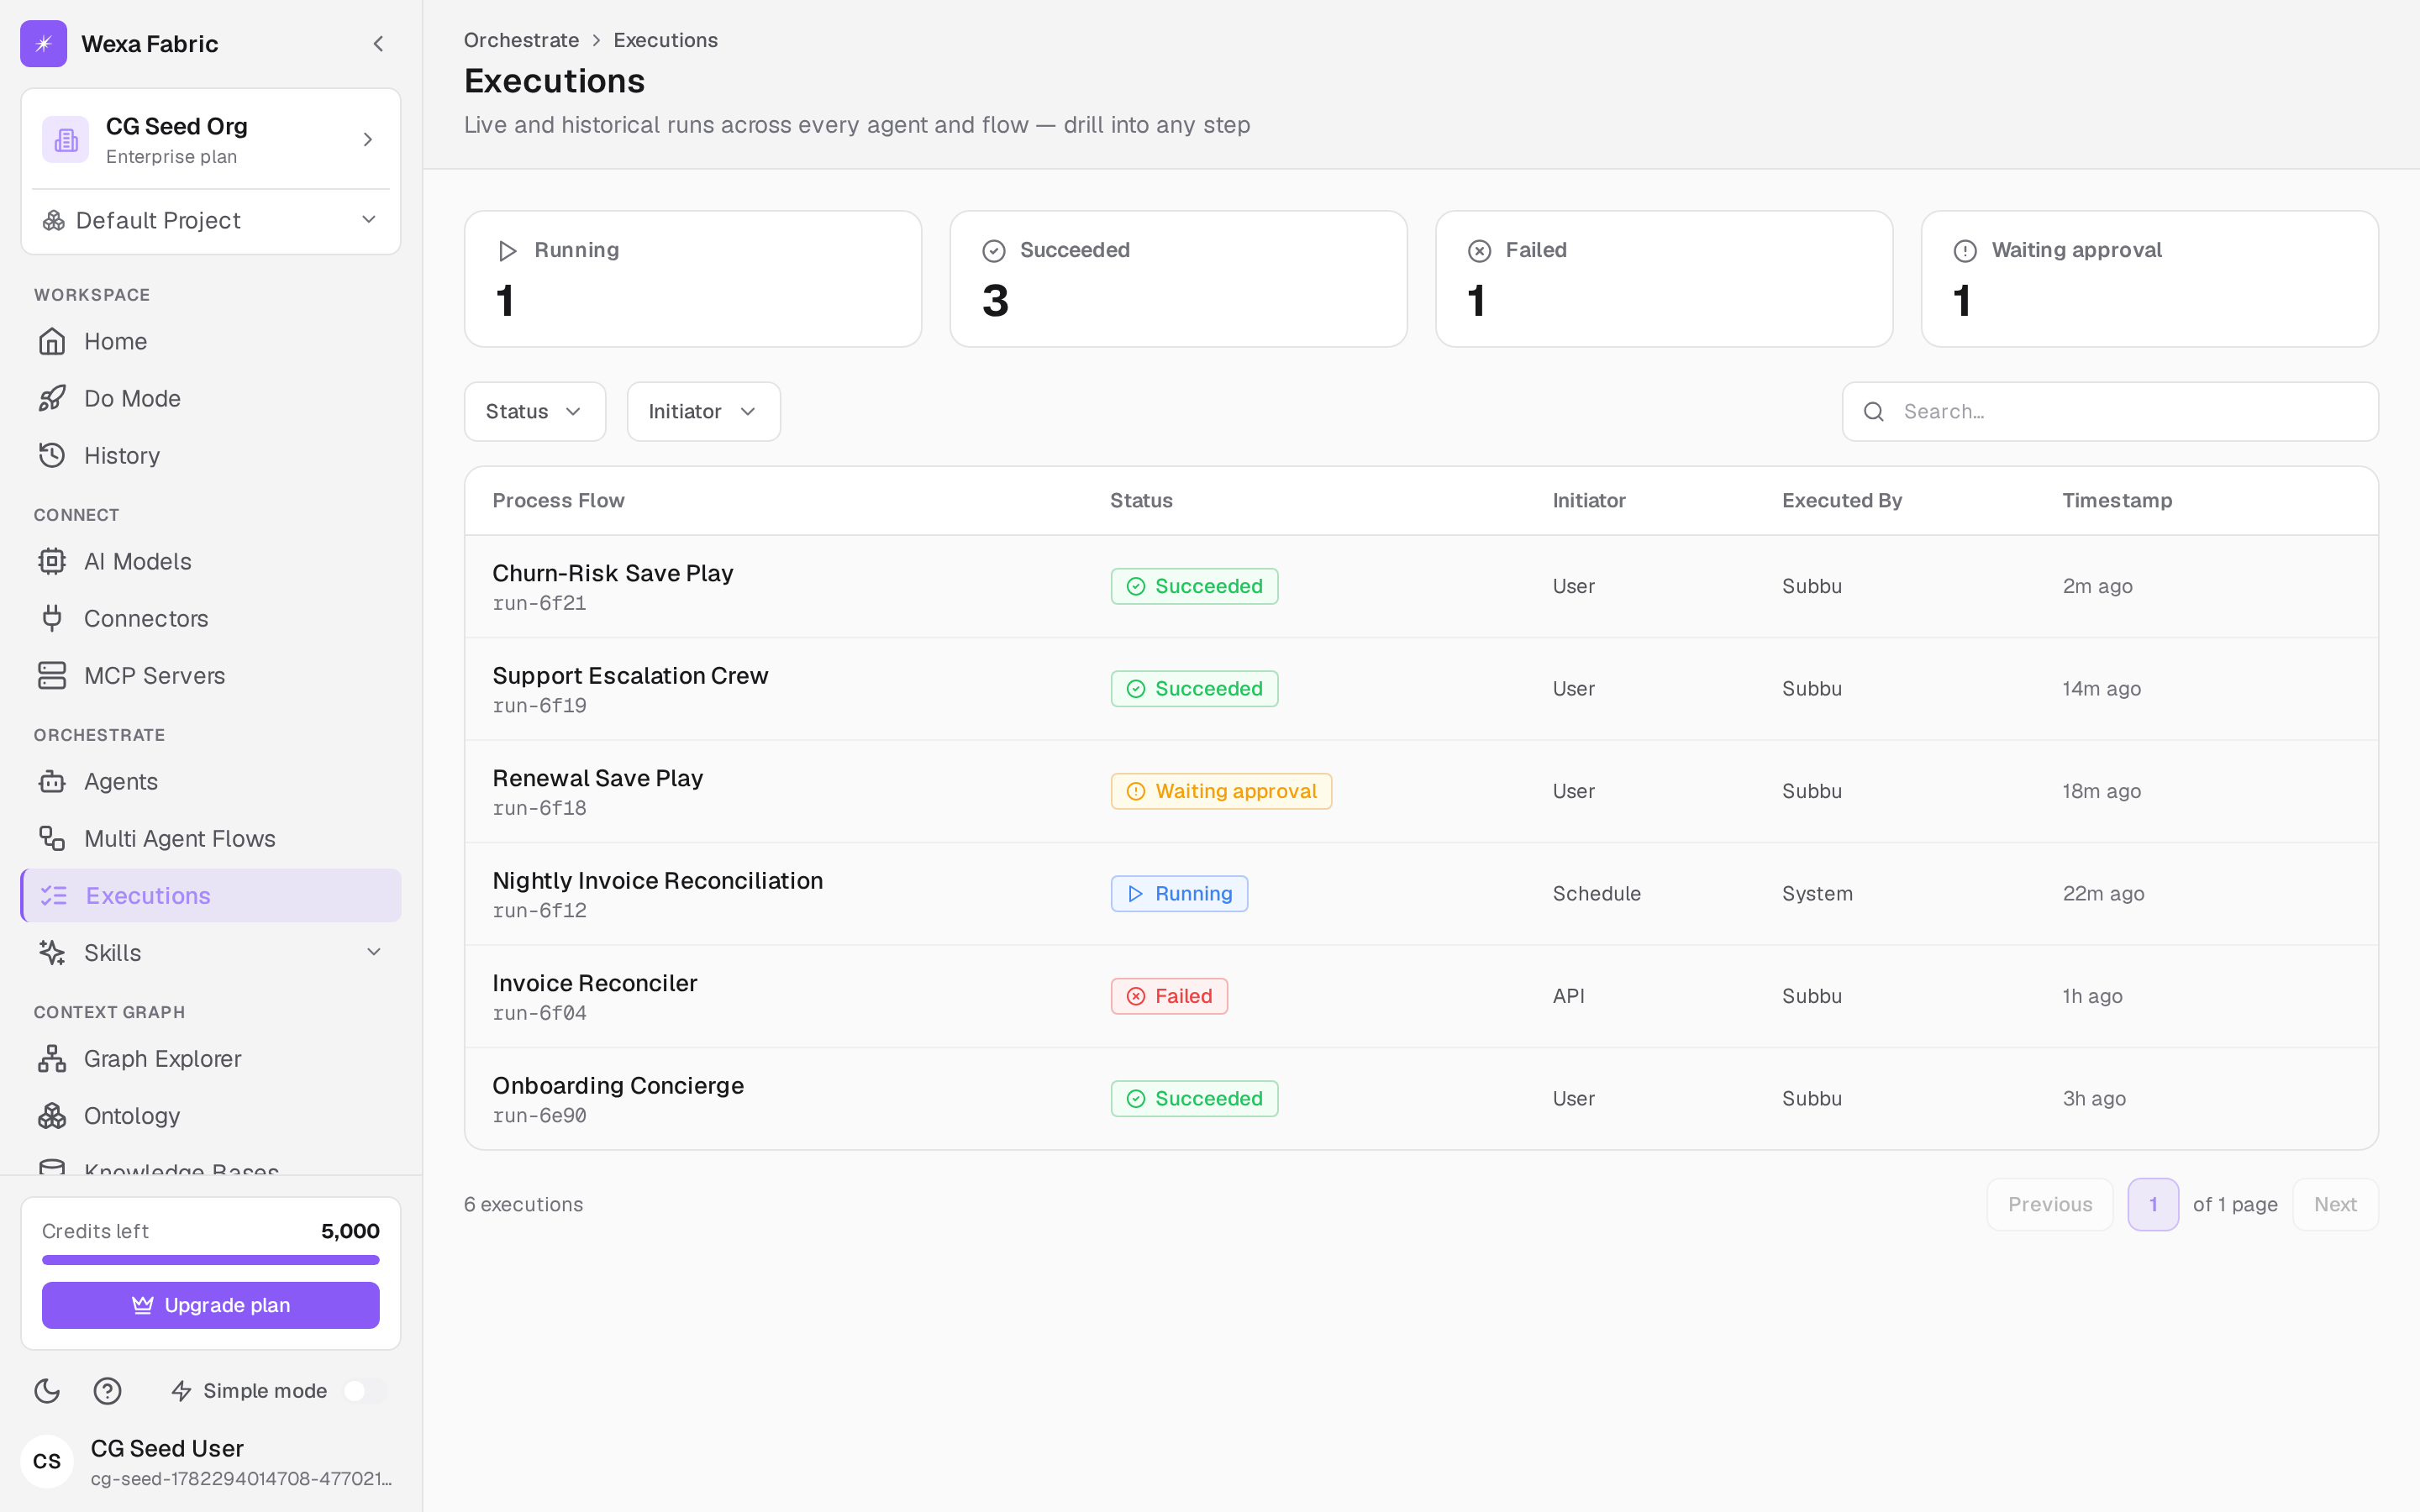Open the Initiator filter dropdown
The image size is (2420, 1512).
[x=703, y=412]
